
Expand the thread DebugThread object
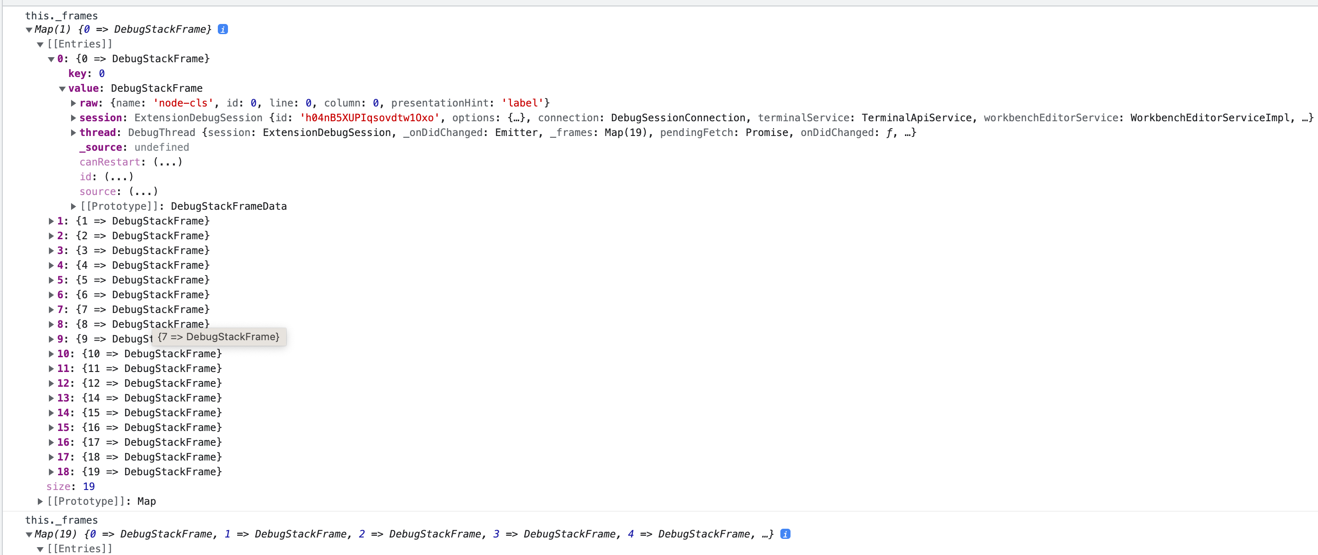[x=73, y=132]
